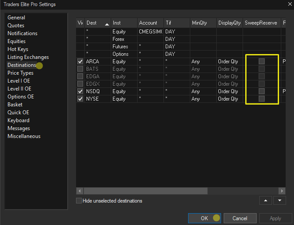294x225 pixels.
Task: Toggle SweepReserve for BATS row
Action: point(261,69)
